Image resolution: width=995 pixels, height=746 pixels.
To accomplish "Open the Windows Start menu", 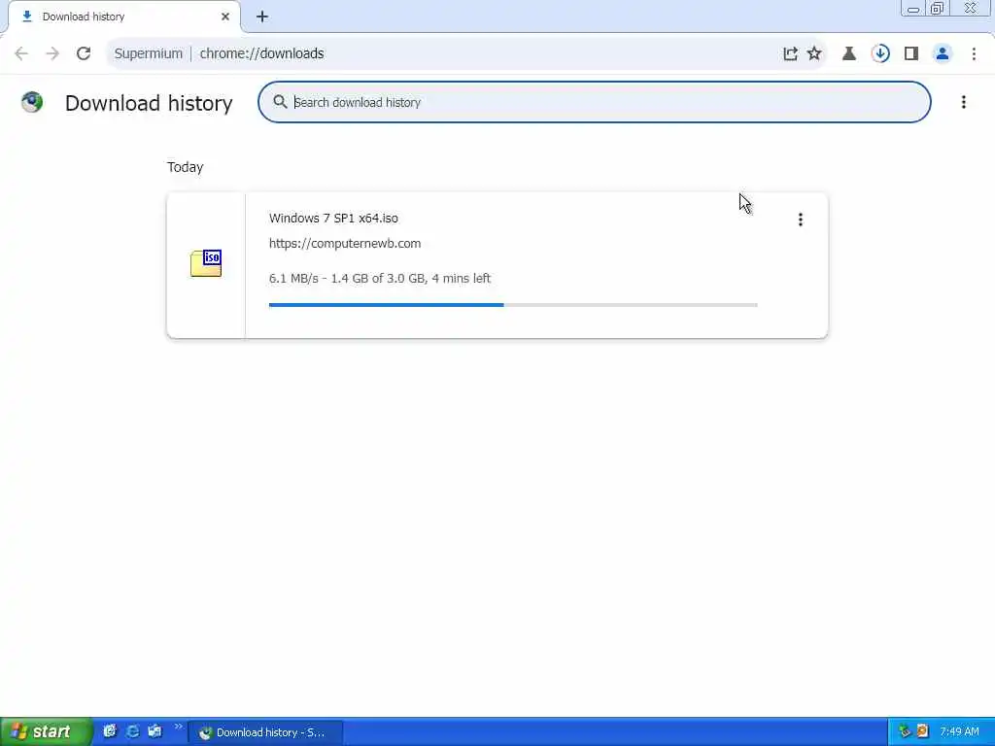I will pyautogui.click(x=46, y=731).
